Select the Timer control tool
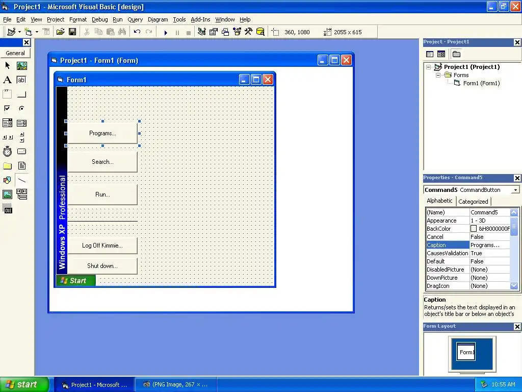 (x=7, y=152)
